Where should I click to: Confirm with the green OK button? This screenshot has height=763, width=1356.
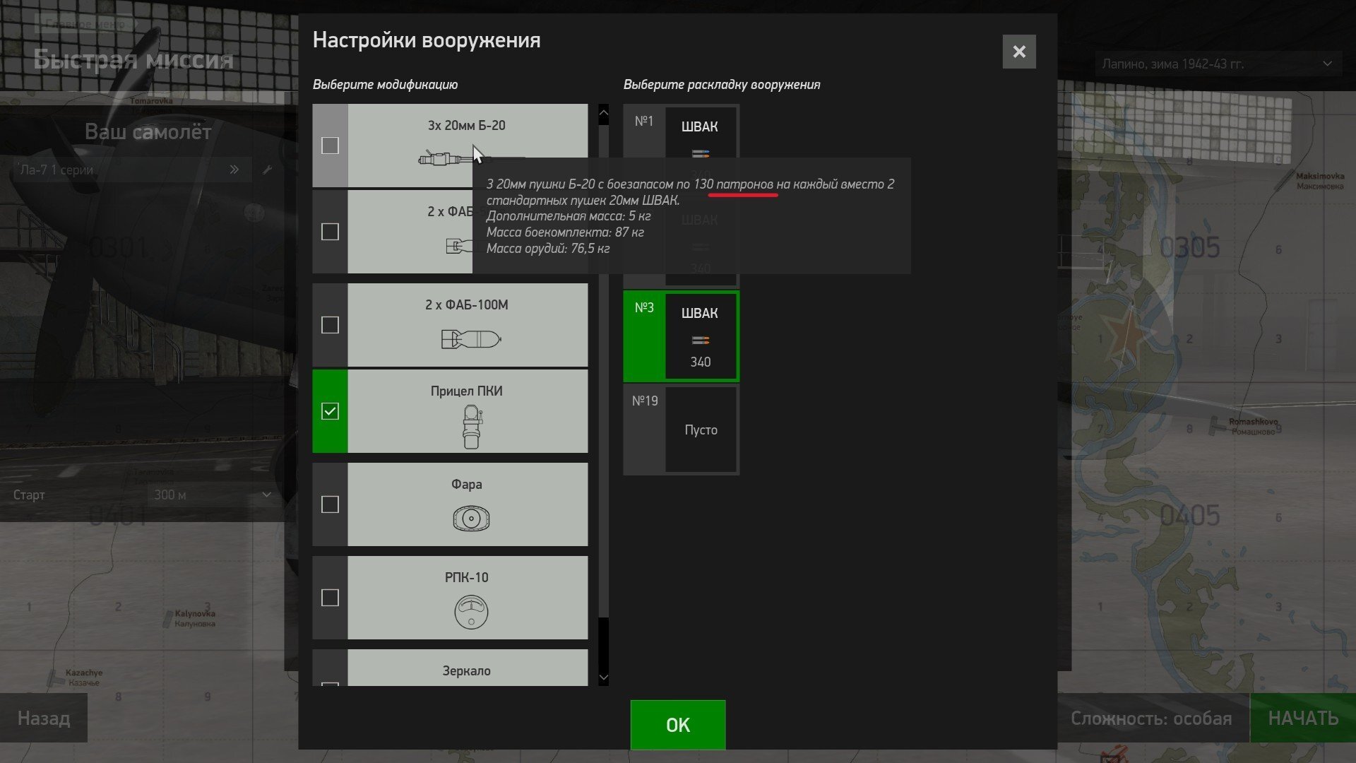tap(677, 725)
